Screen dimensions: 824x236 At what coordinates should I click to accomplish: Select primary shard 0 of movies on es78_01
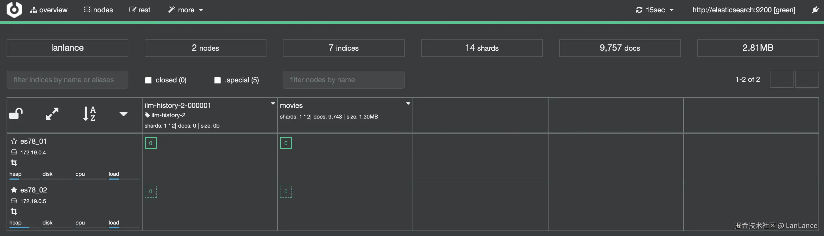286,143
